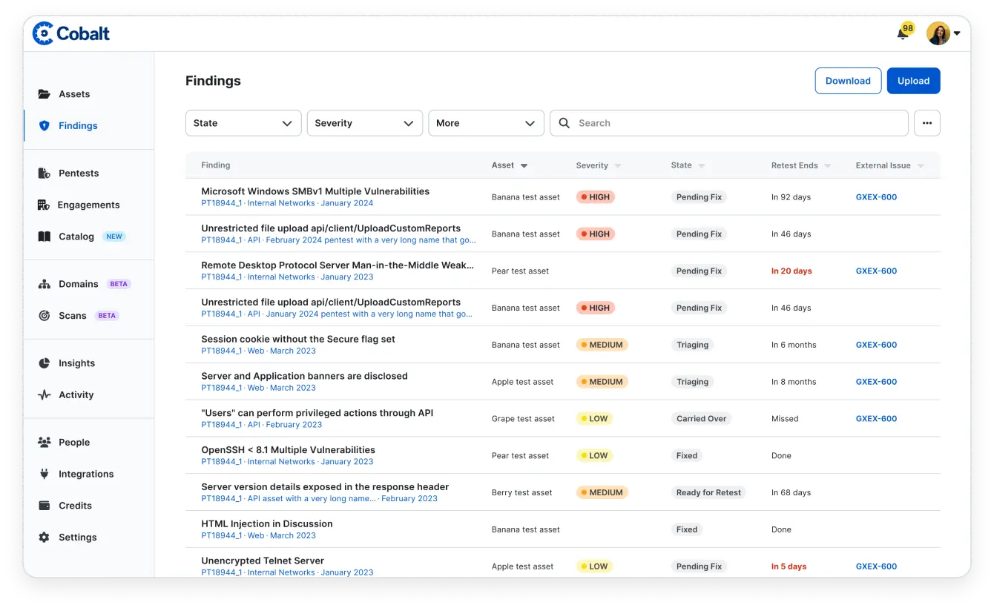
Task: Click the Scans target icon
Action: click(45, 316)
